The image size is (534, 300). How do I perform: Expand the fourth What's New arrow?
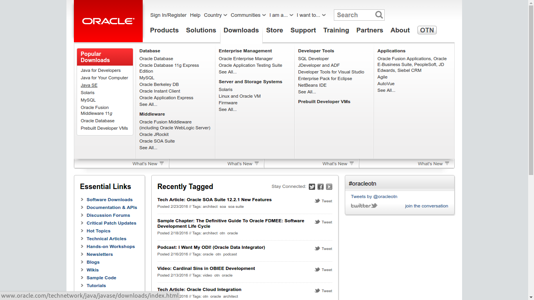tap(447, 163)
